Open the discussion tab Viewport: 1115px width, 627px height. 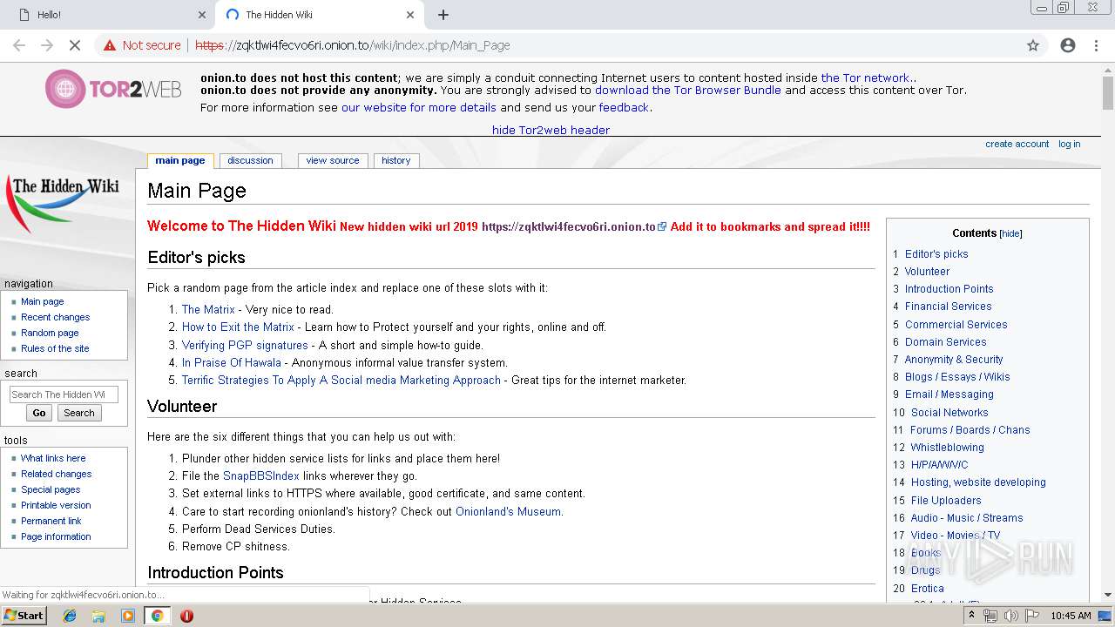click(x=251, y=160)
